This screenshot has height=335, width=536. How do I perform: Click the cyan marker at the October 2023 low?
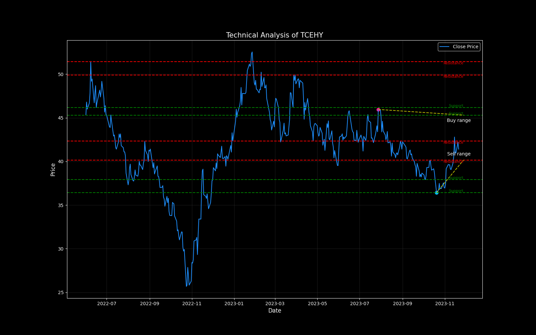[437, 193]
